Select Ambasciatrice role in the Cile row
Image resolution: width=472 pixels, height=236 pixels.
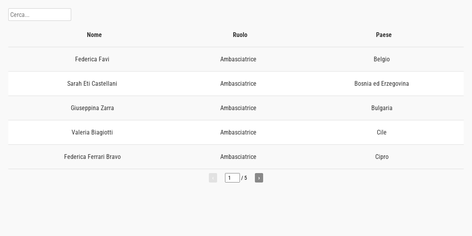[238, 133]
